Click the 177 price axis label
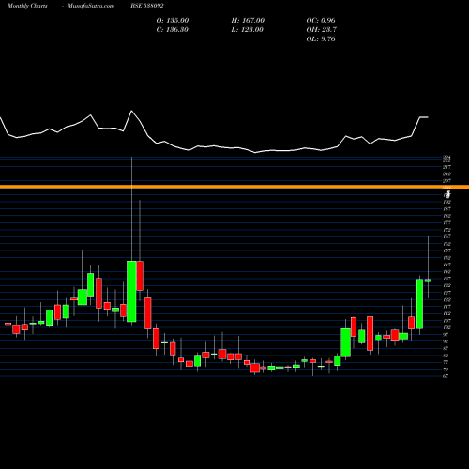Screen dimensions: 469x469 446,223
